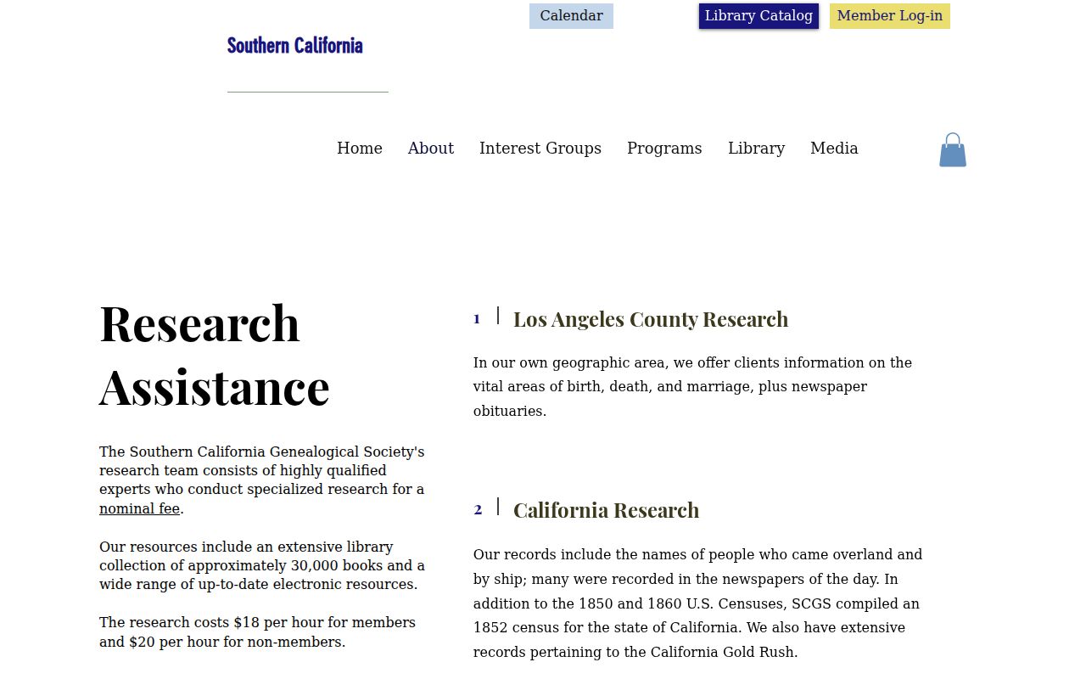1086x679 pixels.
Task: Select the Media menu item
Action: tap(834, 149)
